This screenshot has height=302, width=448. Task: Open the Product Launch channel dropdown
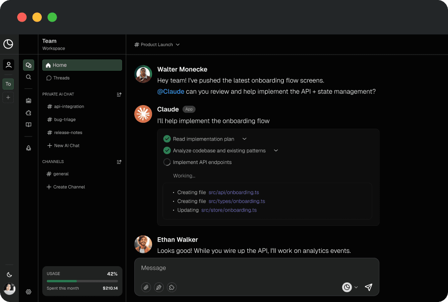coord(177,44)
